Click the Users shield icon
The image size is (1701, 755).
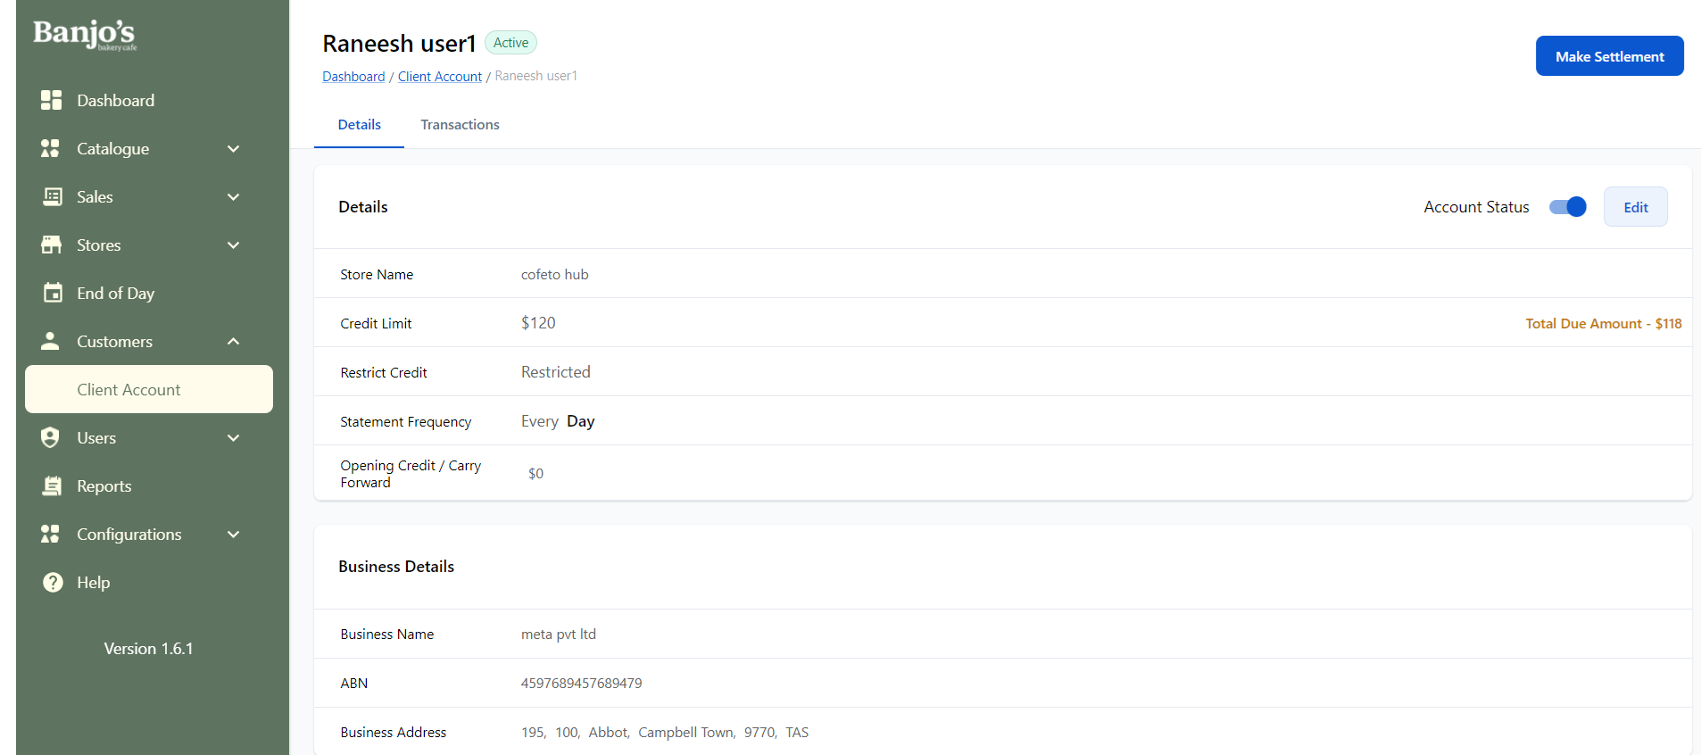tap(51, 437)
